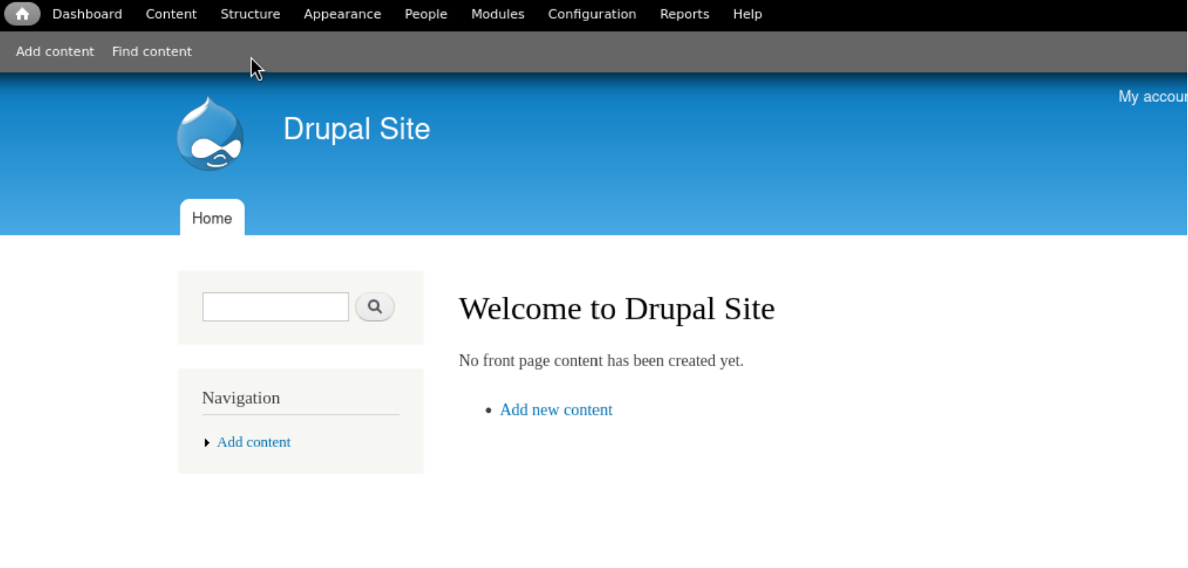1188x568 pixels.
Task: Select the Home tab
Action: [x=212, y=218]
